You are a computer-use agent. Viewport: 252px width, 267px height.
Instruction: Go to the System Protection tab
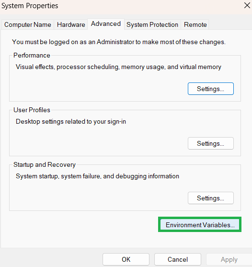pyautogui.click(x=152, y=25)
